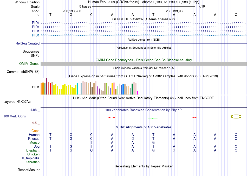247x176 pixels.
Task: Click the RefSeq Curated gene line
Action: point(144,43)
